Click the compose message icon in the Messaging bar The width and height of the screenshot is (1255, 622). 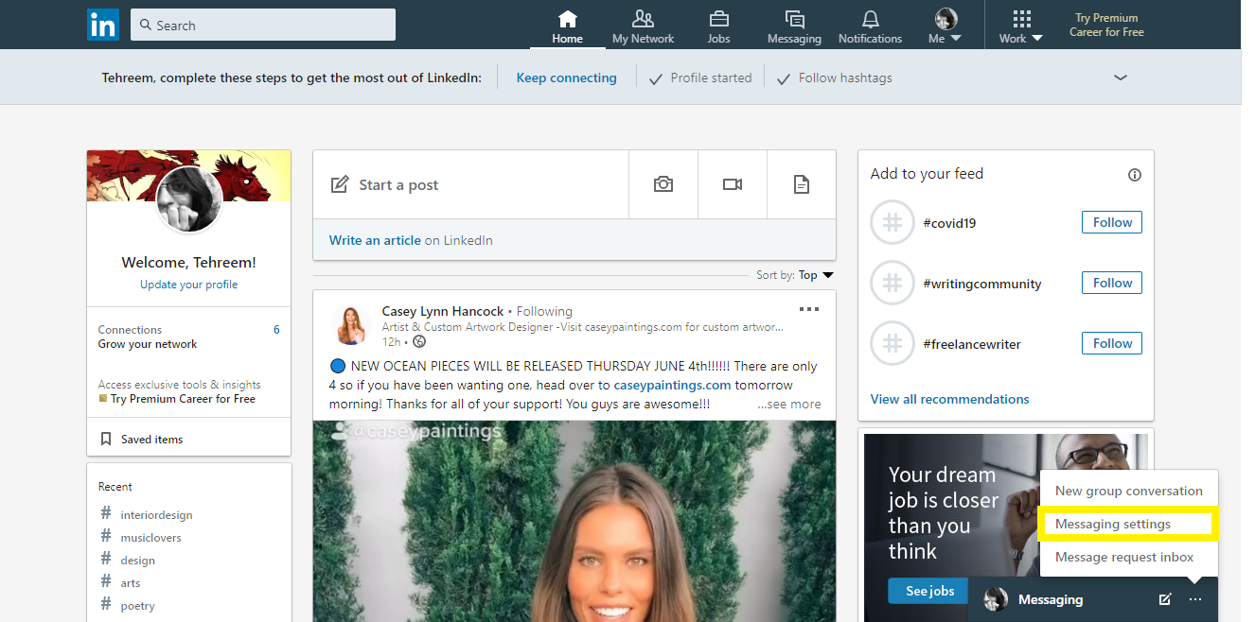1165,599
